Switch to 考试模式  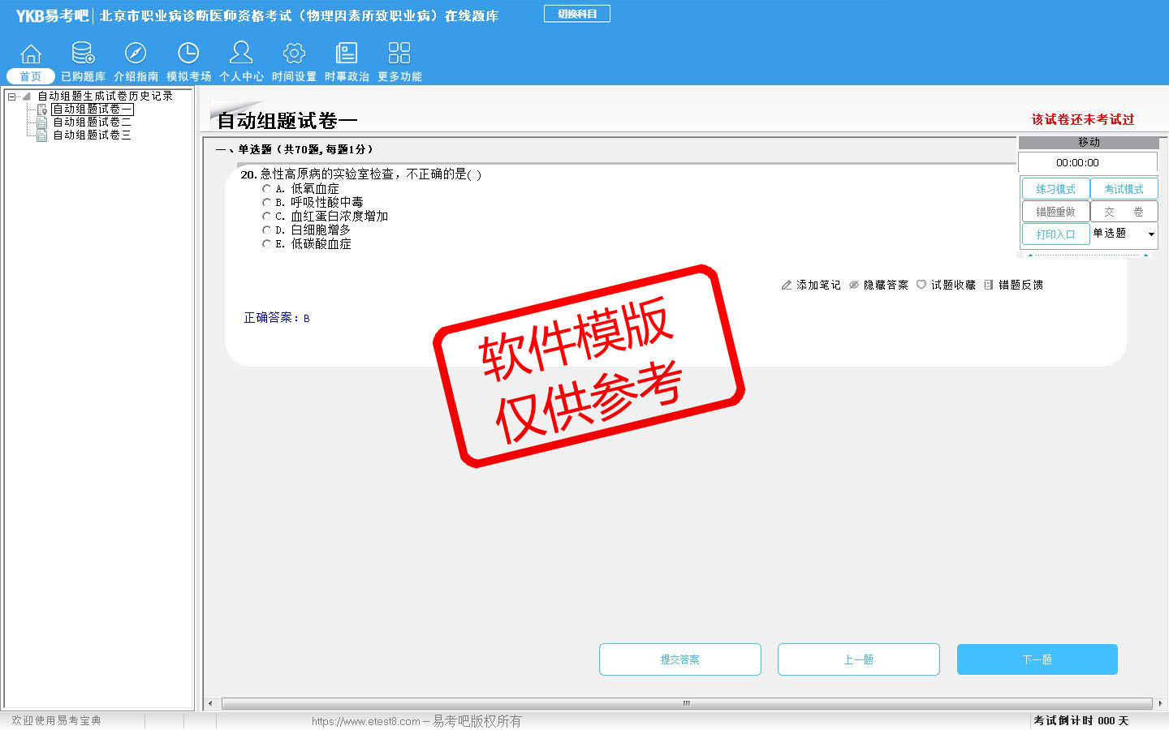click(1124, 189)
